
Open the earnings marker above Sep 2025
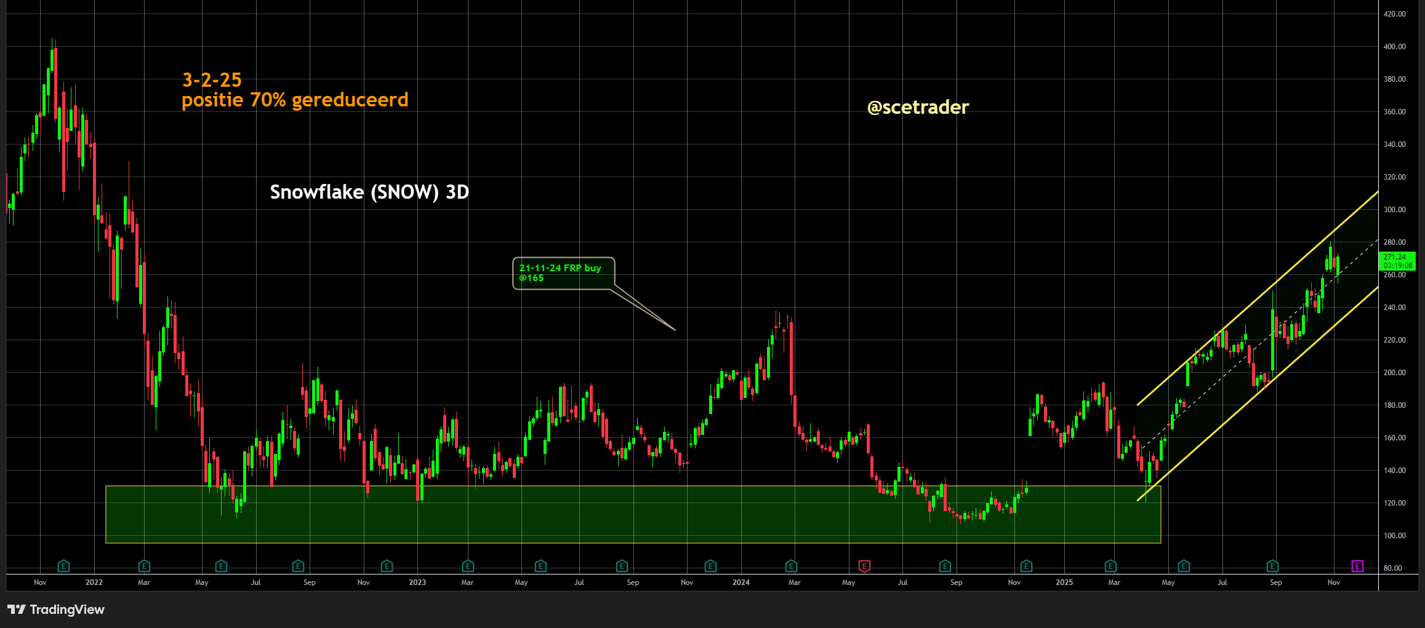(x=1272, y=566)
